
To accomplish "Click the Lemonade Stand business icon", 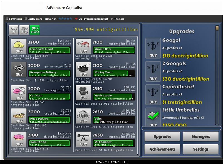I will coord(18,45).
